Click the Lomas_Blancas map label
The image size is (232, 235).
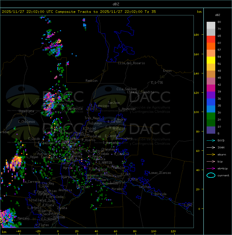coord(160,173)
